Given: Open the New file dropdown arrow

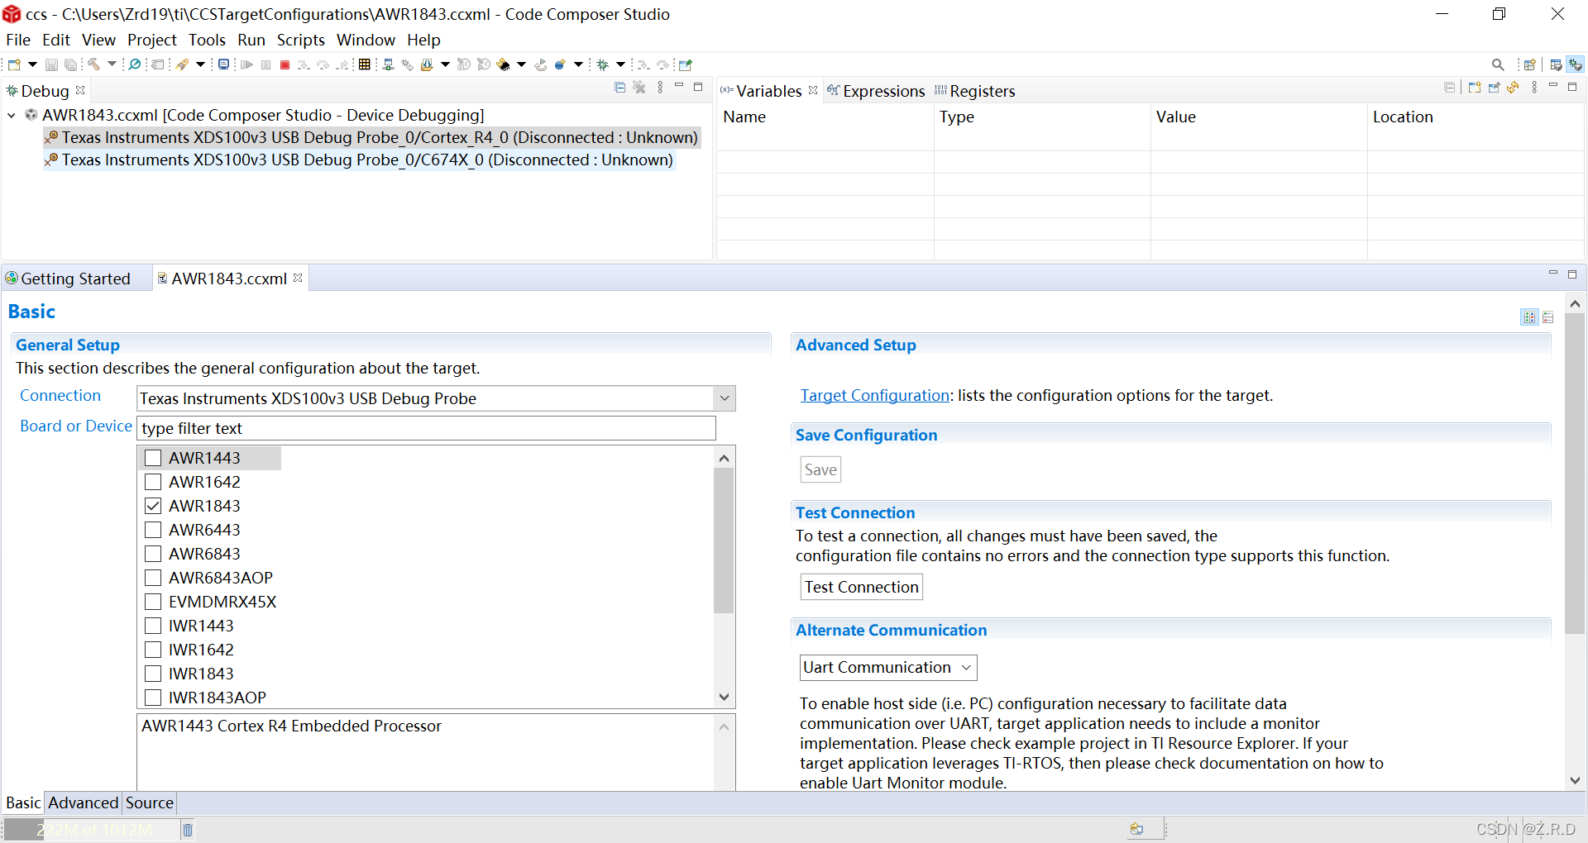Looking at the screenshot, I should tap(32, 64).
